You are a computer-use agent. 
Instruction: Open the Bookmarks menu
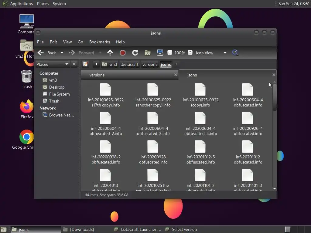(99, 42)
